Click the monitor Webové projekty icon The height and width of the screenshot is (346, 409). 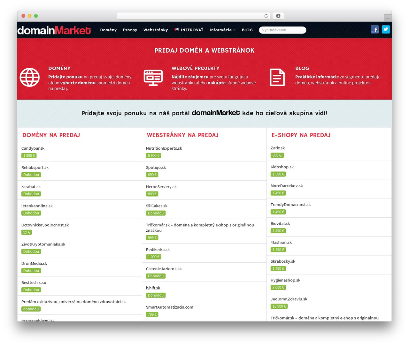point(153,78)
